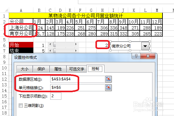Select row header 1
The image size is (174, 116).
coord(4,16)
